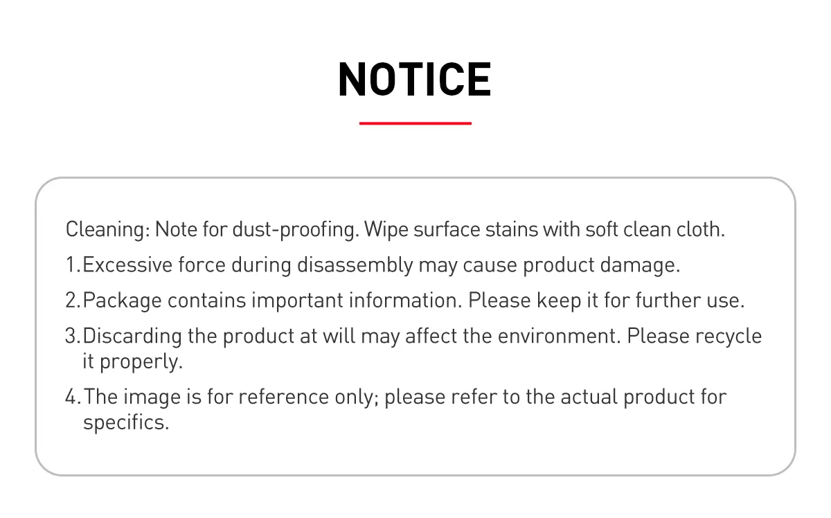Click the word "specifics."
This screenshot has width=831, height=518.
tap(126, 422)
